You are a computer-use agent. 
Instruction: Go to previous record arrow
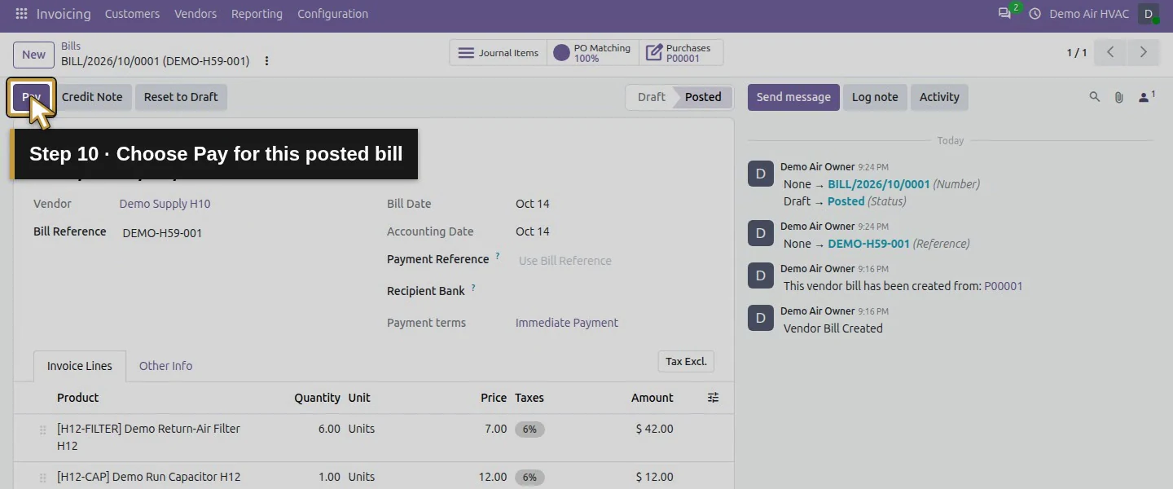[x=1110, y=52]
